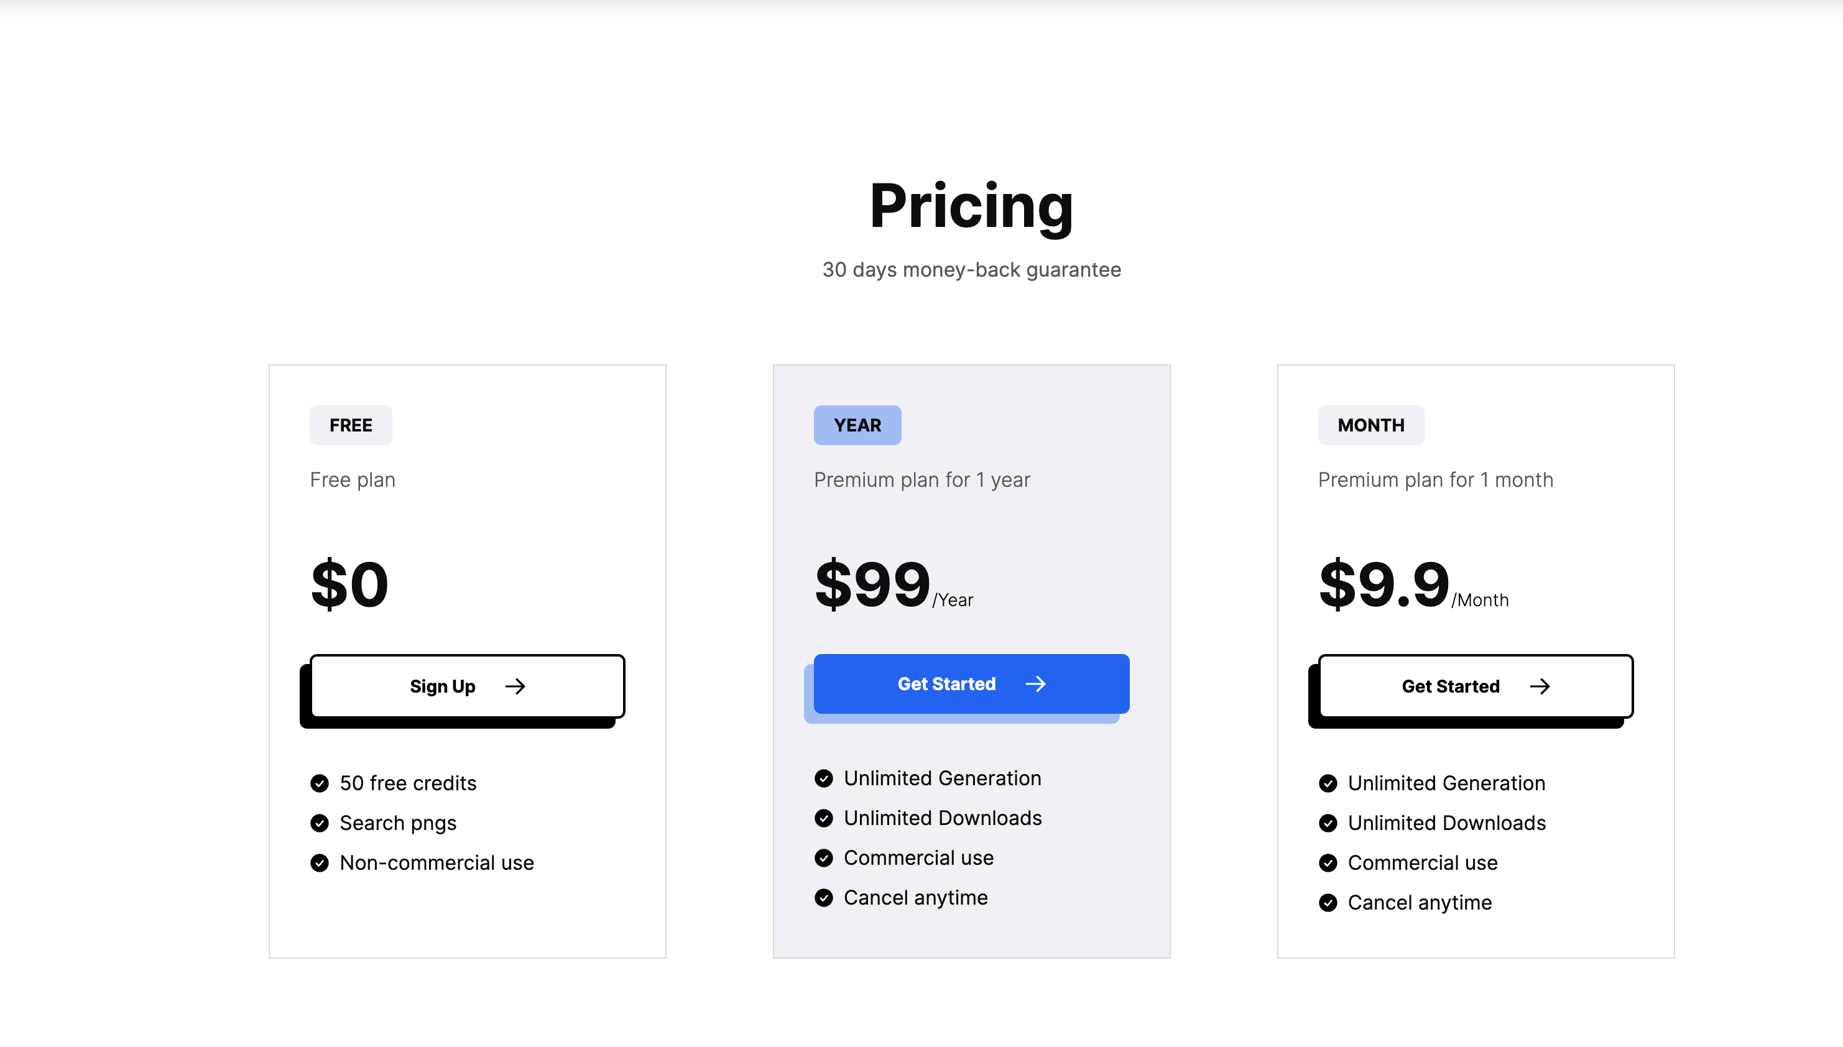Click the $99 per year price
The height and width of the screenshot is (1047, 1843).
pos(872,583)
